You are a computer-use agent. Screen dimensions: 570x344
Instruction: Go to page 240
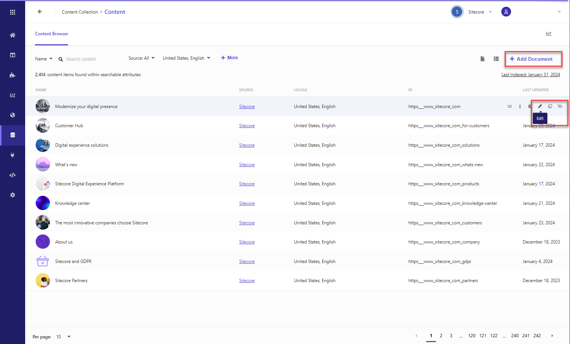[x=515, y=336]
